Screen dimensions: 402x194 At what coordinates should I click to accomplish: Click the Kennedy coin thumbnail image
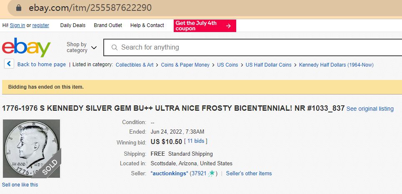(x=32, y=148)
